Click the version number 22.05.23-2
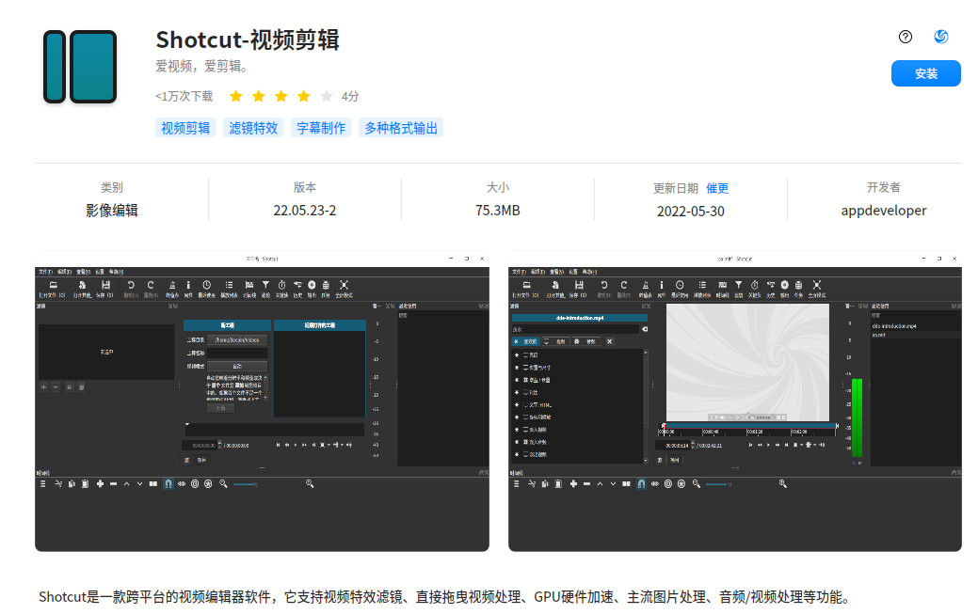The height and width of the screenshot is (614, 978). point(304,211)
